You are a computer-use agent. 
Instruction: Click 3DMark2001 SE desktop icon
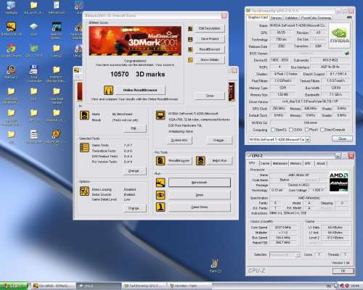[x=11, y=29]
